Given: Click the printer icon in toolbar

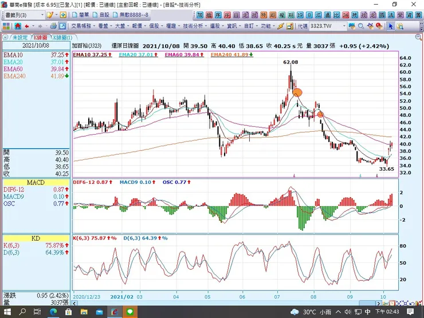Looking at the screenshot, I should [x=53, y=26].
